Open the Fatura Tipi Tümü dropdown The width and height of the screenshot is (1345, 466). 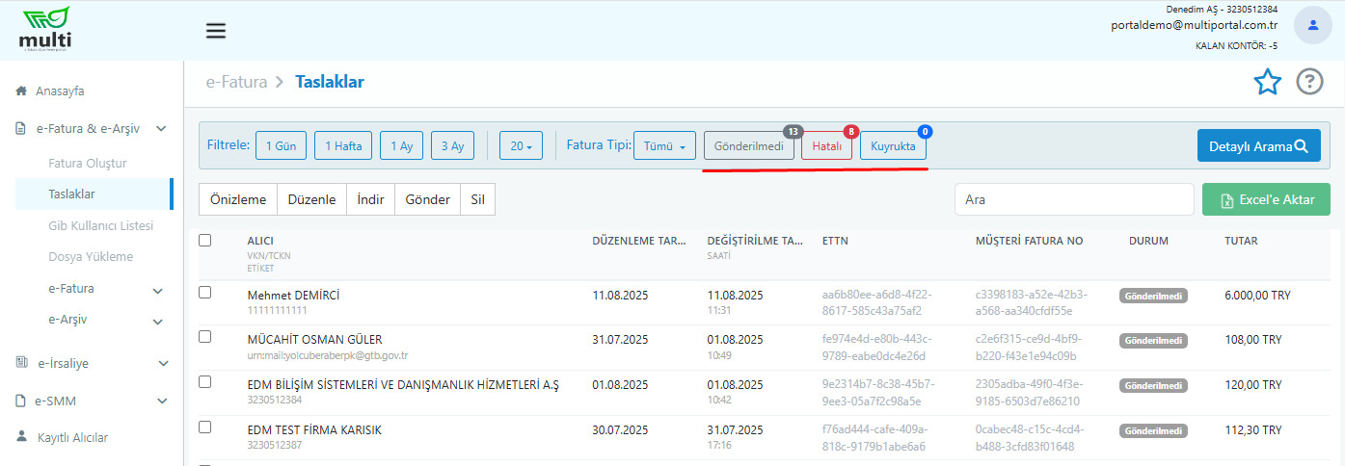tap(664, 146)
